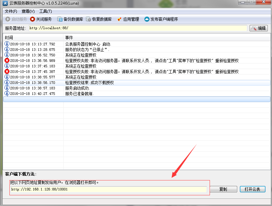Click the 客户端下载方法: heading
The height and width of the screenshot is (206, 272).
pyautogui.click(x=21, y=174)
